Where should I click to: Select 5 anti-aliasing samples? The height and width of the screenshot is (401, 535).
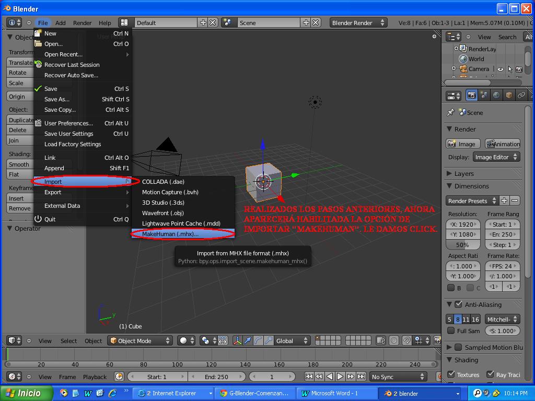[x=450, y=319]
